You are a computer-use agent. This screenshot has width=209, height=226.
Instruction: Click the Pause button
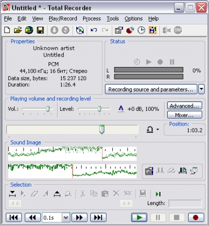tap(158, 218)
